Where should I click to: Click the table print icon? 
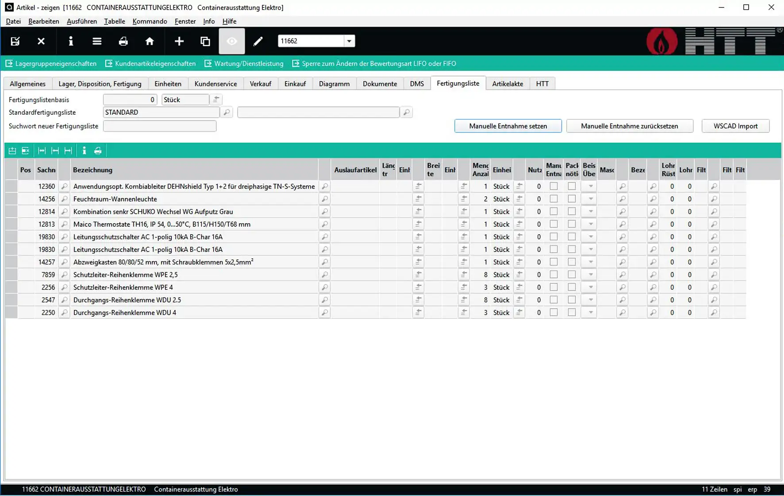click(x=98, y=151)
